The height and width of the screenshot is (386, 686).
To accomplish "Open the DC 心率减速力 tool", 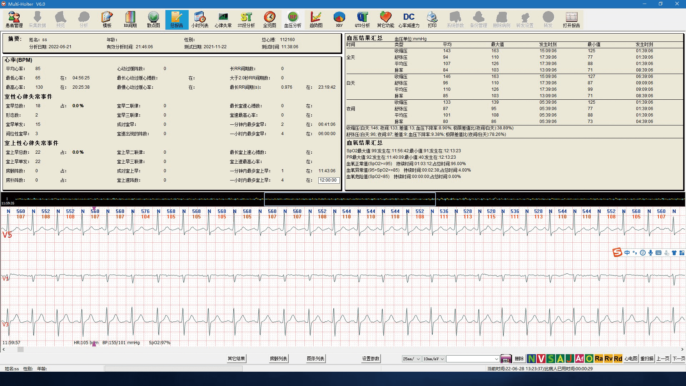I will pos(409,20).
